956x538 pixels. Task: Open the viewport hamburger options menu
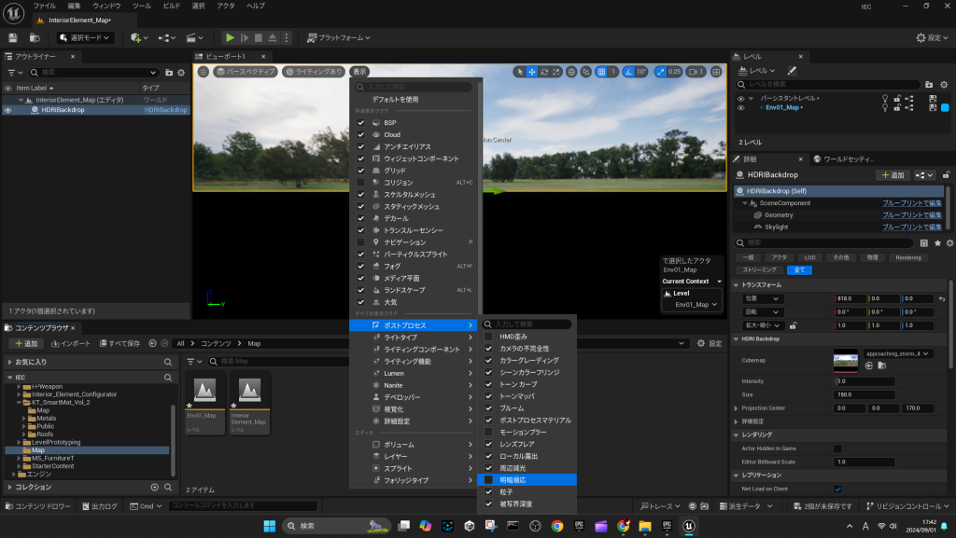(203, 72)
